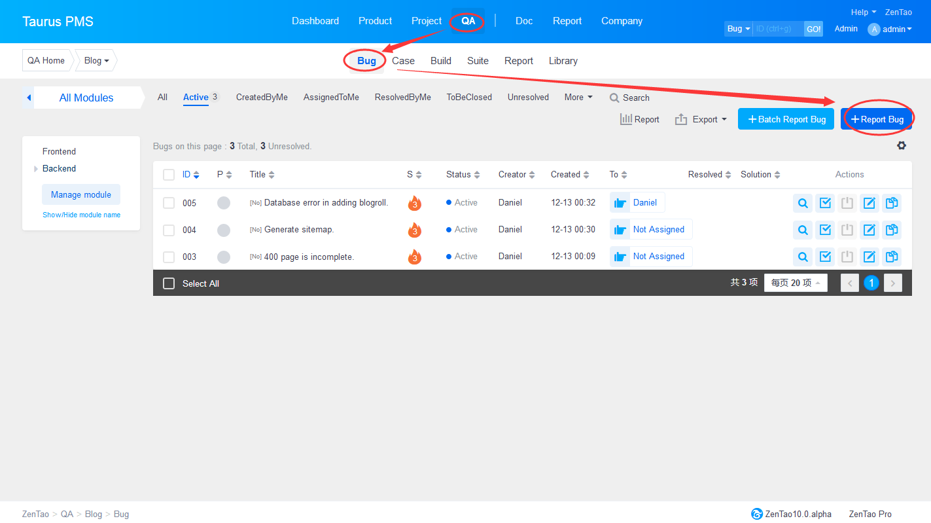Expand the Backend module tree node
931x523 pixels.
click(x=36, y=169)
